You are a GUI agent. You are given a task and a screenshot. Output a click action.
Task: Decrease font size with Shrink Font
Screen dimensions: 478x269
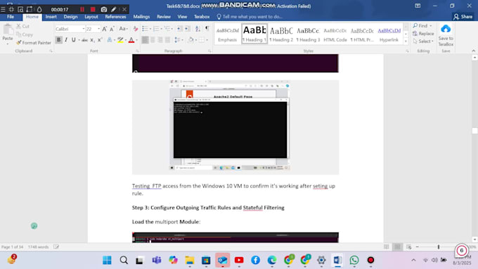(112, 29)
